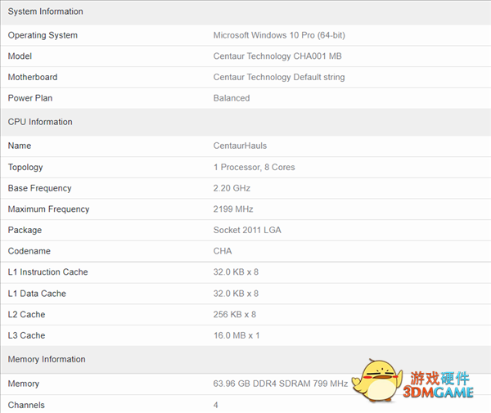Click the Model row label
The height and width of the screenshot is (413, 491).
(x=20, y=56)
